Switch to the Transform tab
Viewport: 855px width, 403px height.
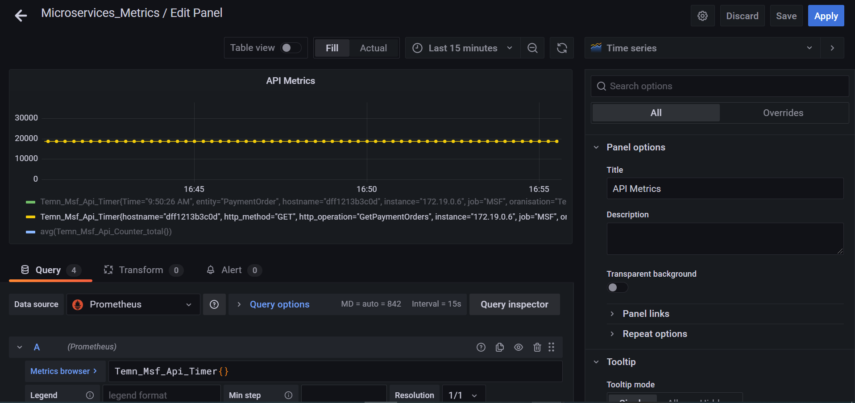(x=141, y=270)
